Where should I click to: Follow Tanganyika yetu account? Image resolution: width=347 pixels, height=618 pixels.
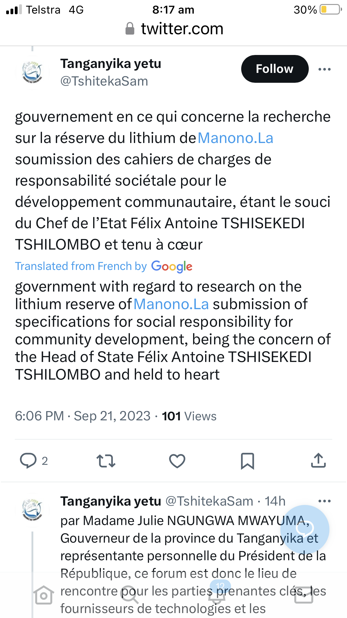coord(275,69)
